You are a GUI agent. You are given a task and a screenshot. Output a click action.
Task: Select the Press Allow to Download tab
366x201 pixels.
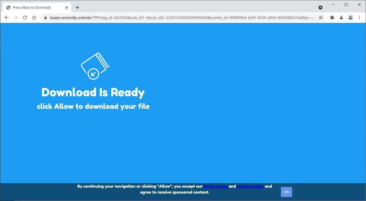(37, 7)
